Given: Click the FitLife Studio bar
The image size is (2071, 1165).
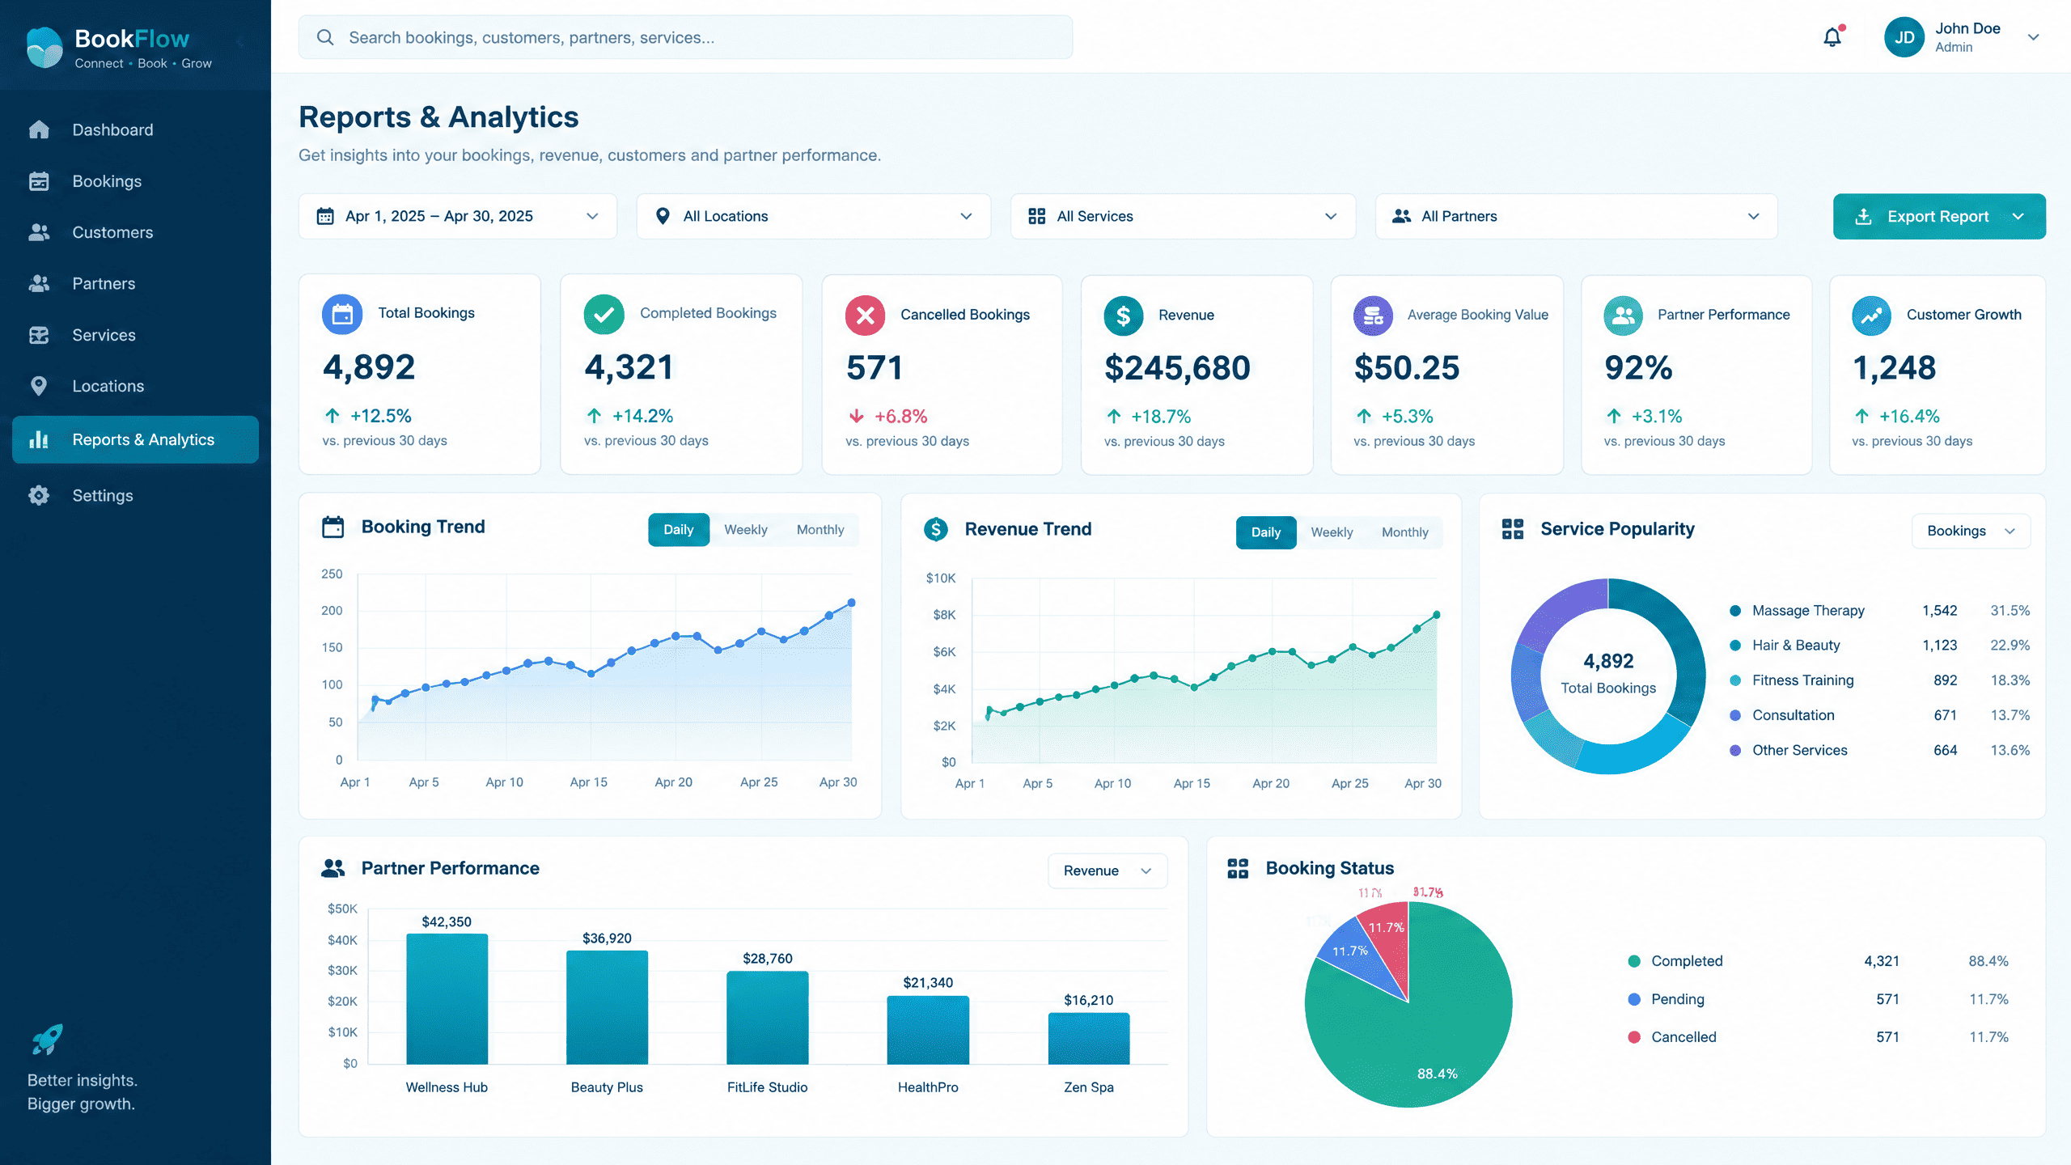Looking at the screenshot, I should click(768, 1018).
